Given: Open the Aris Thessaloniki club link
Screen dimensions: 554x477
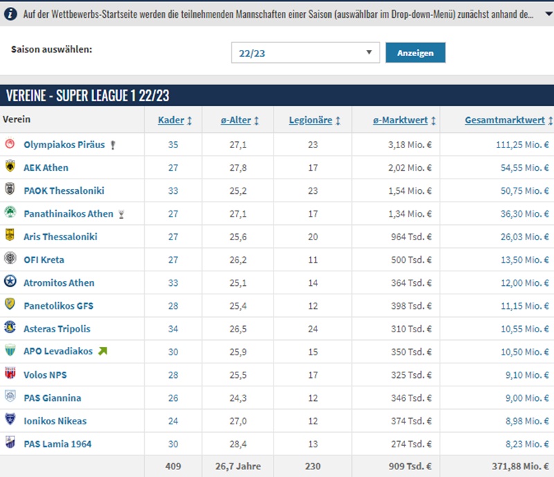Looking at the screenshot, I should click(x=60, y=237).
